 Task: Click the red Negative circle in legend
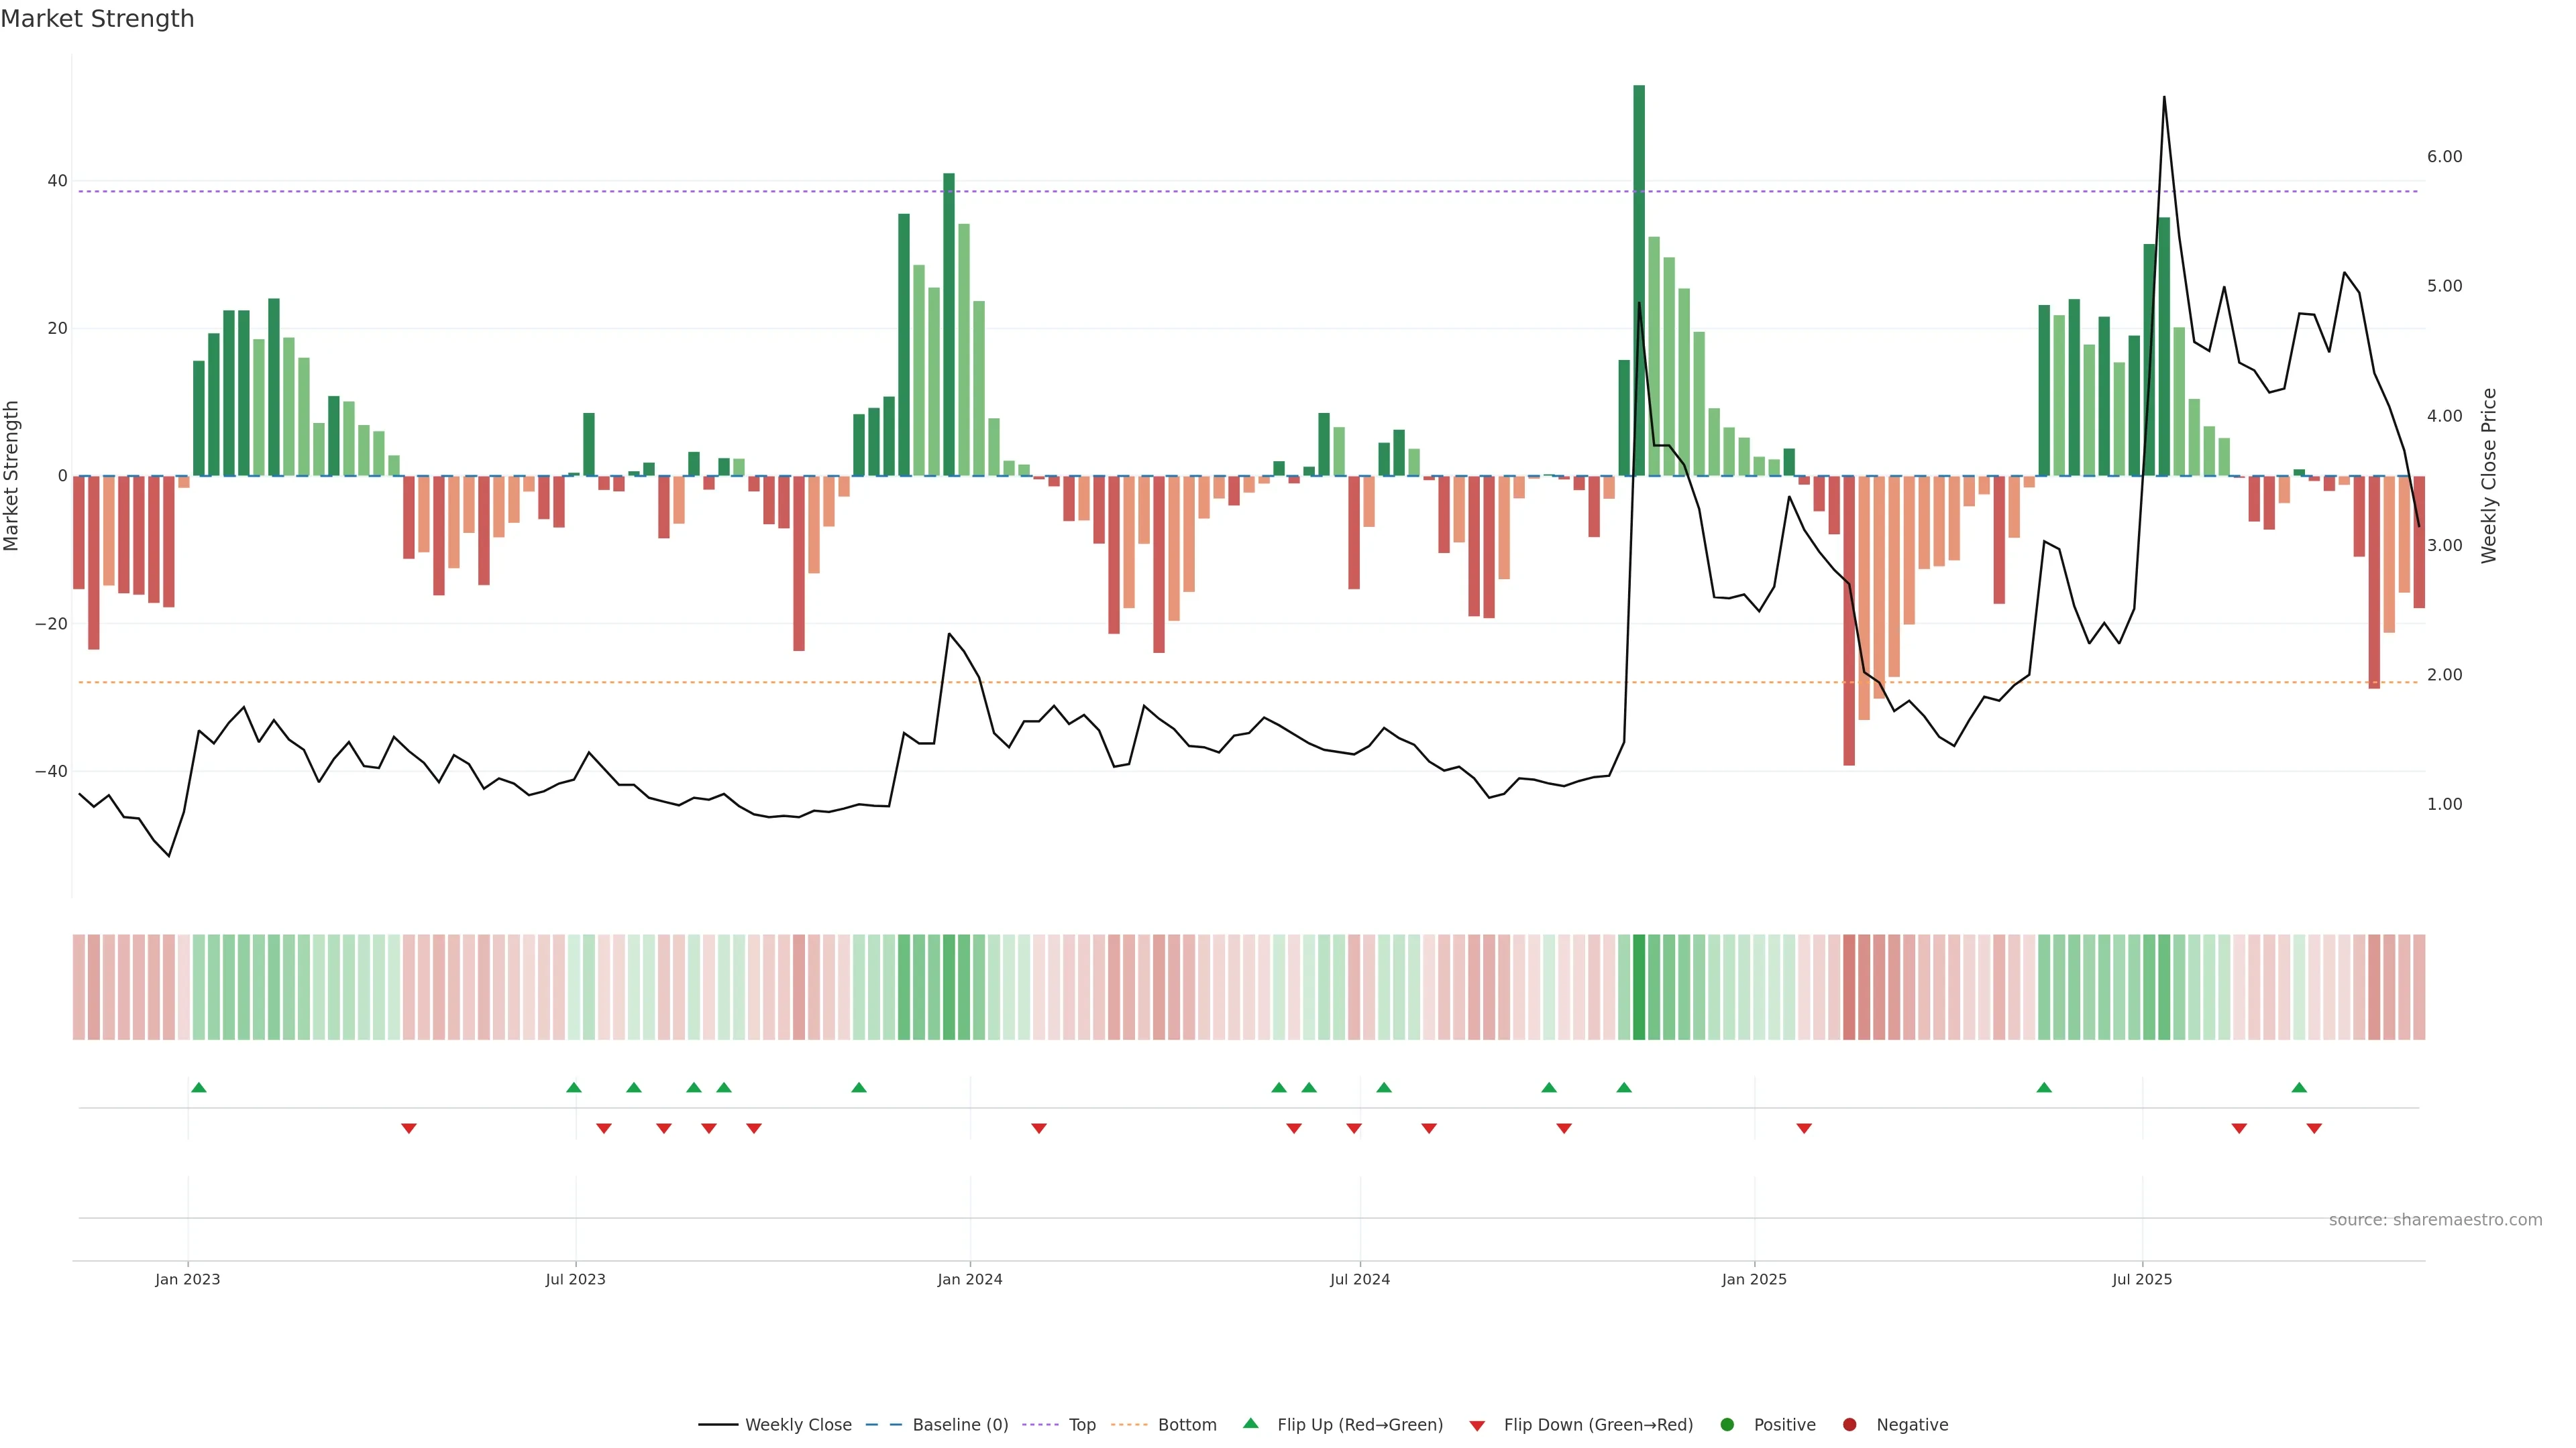tap(1849, 1425)
